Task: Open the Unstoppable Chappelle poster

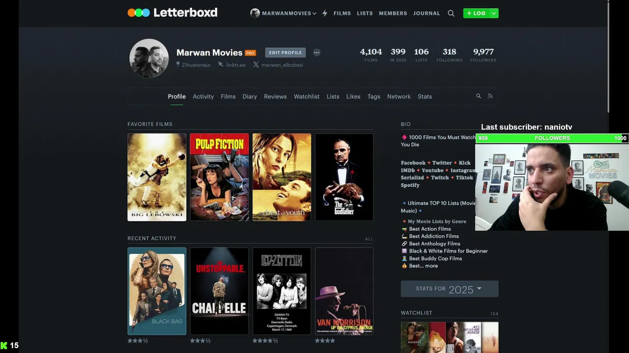Action: pos(219,291)
